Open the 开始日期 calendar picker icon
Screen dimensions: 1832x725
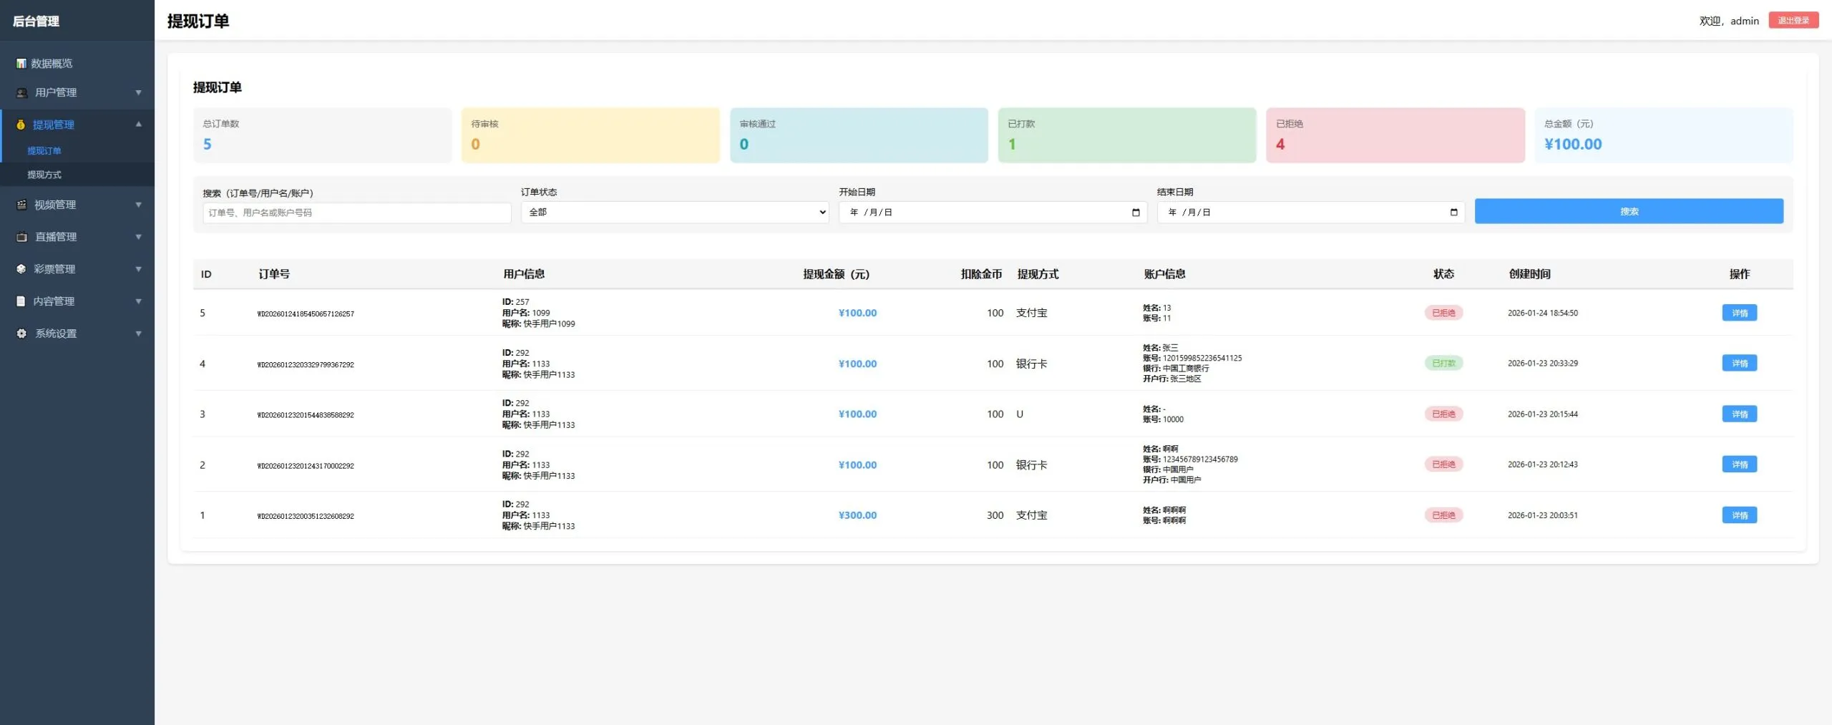pyautogui.click(x=1136, y=213)
